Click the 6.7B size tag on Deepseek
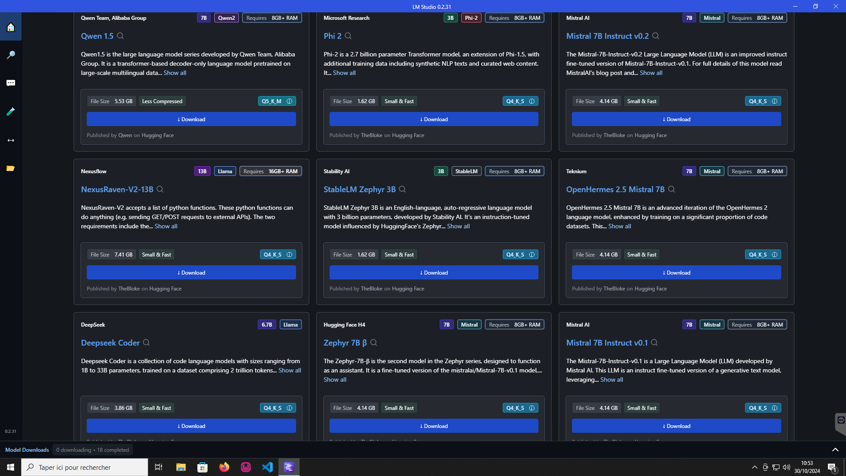 [x=267, y=325]
